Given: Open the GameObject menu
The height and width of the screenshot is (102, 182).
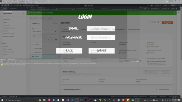Looking at the screenshot, I should click(15, 3).
